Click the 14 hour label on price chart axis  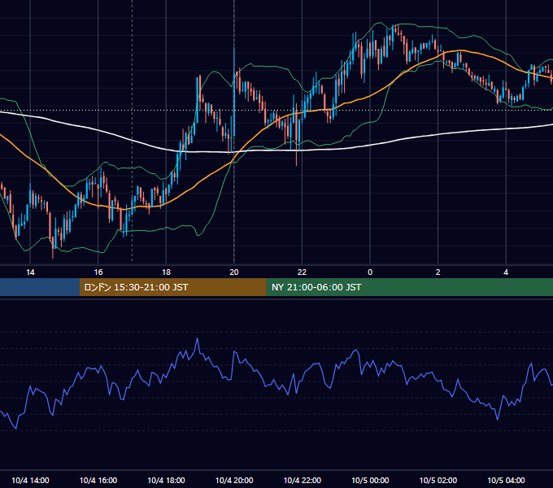click(x=30, y=272)
